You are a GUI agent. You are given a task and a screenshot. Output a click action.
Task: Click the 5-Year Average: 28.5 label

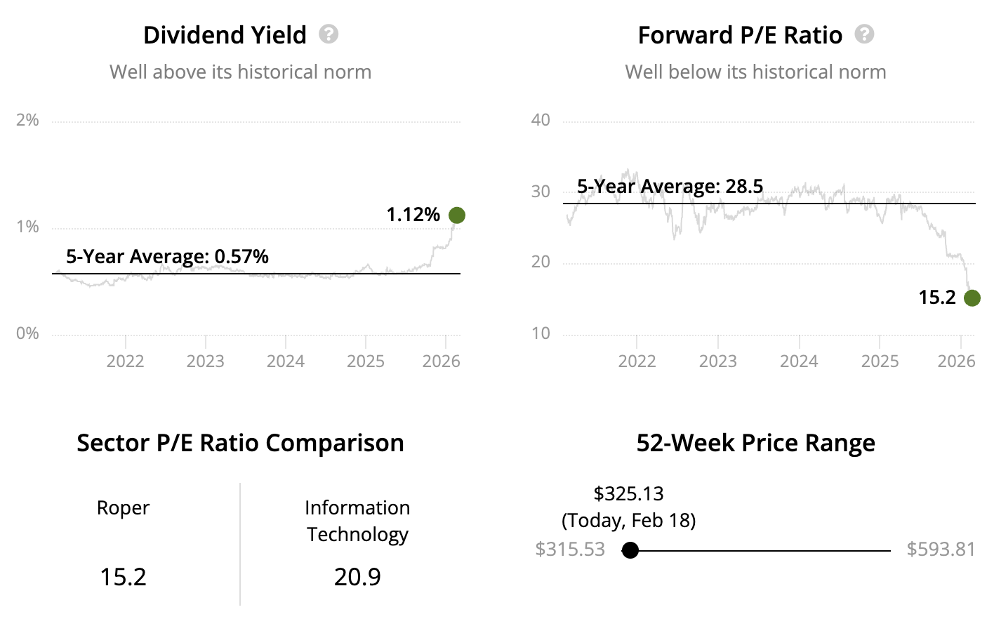[670, 187]
